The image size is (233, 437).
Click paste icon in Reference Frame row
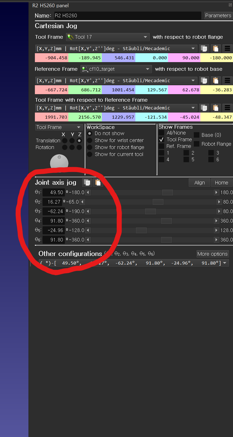(215, 80)
